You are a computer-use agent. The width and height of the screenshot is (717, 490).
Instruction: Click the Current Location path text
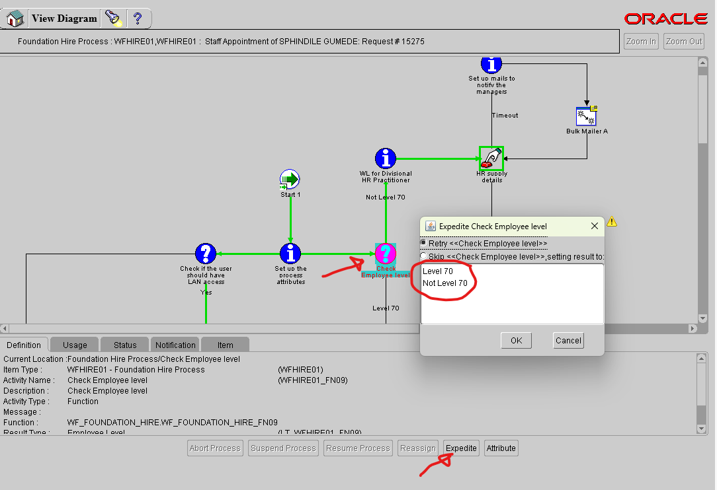coord(153,359)
